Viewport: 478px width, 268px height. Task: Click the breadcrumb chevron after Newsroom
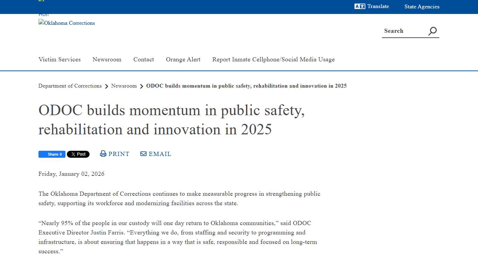click(141, 86)
